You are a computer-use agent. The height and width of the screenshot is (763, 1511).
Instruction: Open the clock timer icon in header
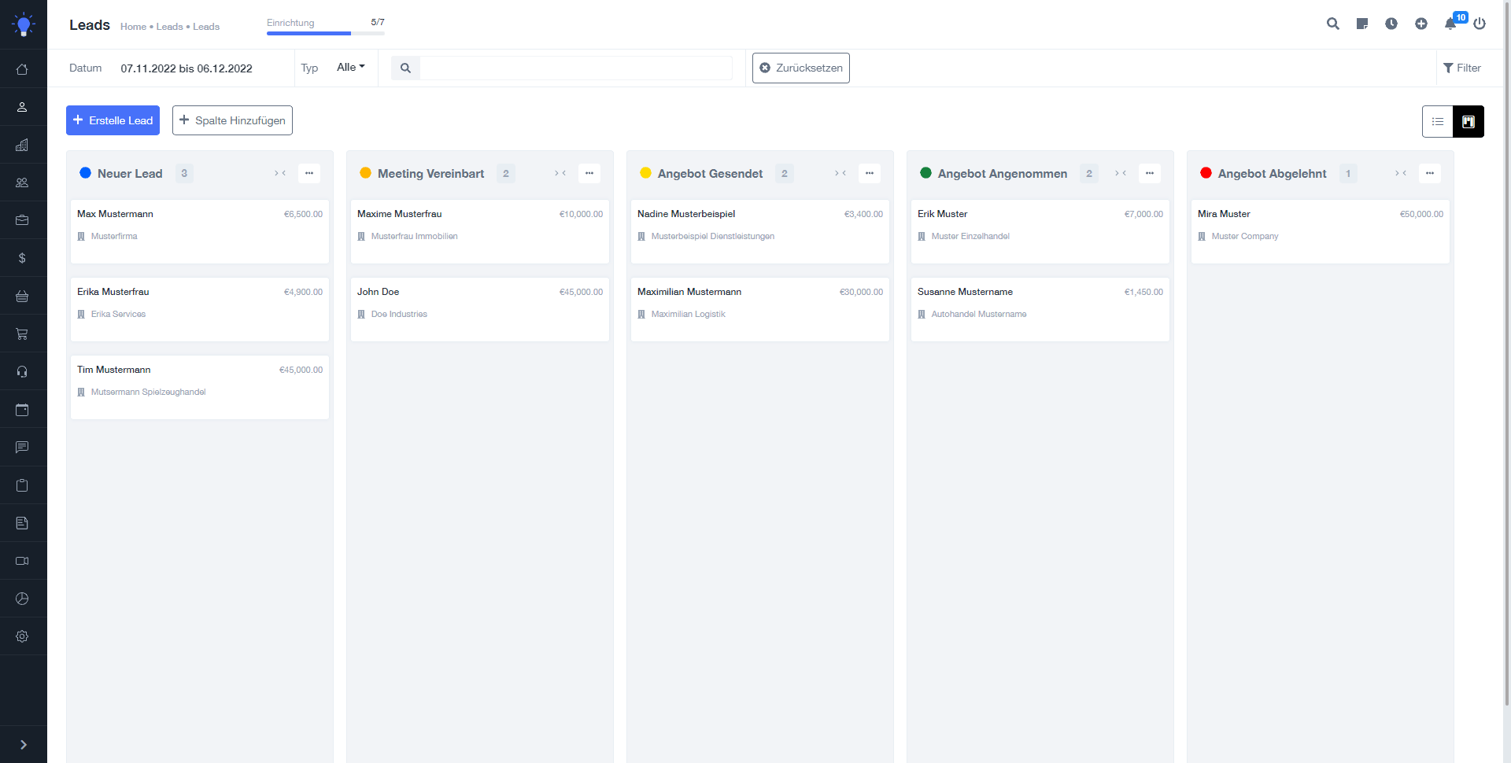(x=1391, y=24)
